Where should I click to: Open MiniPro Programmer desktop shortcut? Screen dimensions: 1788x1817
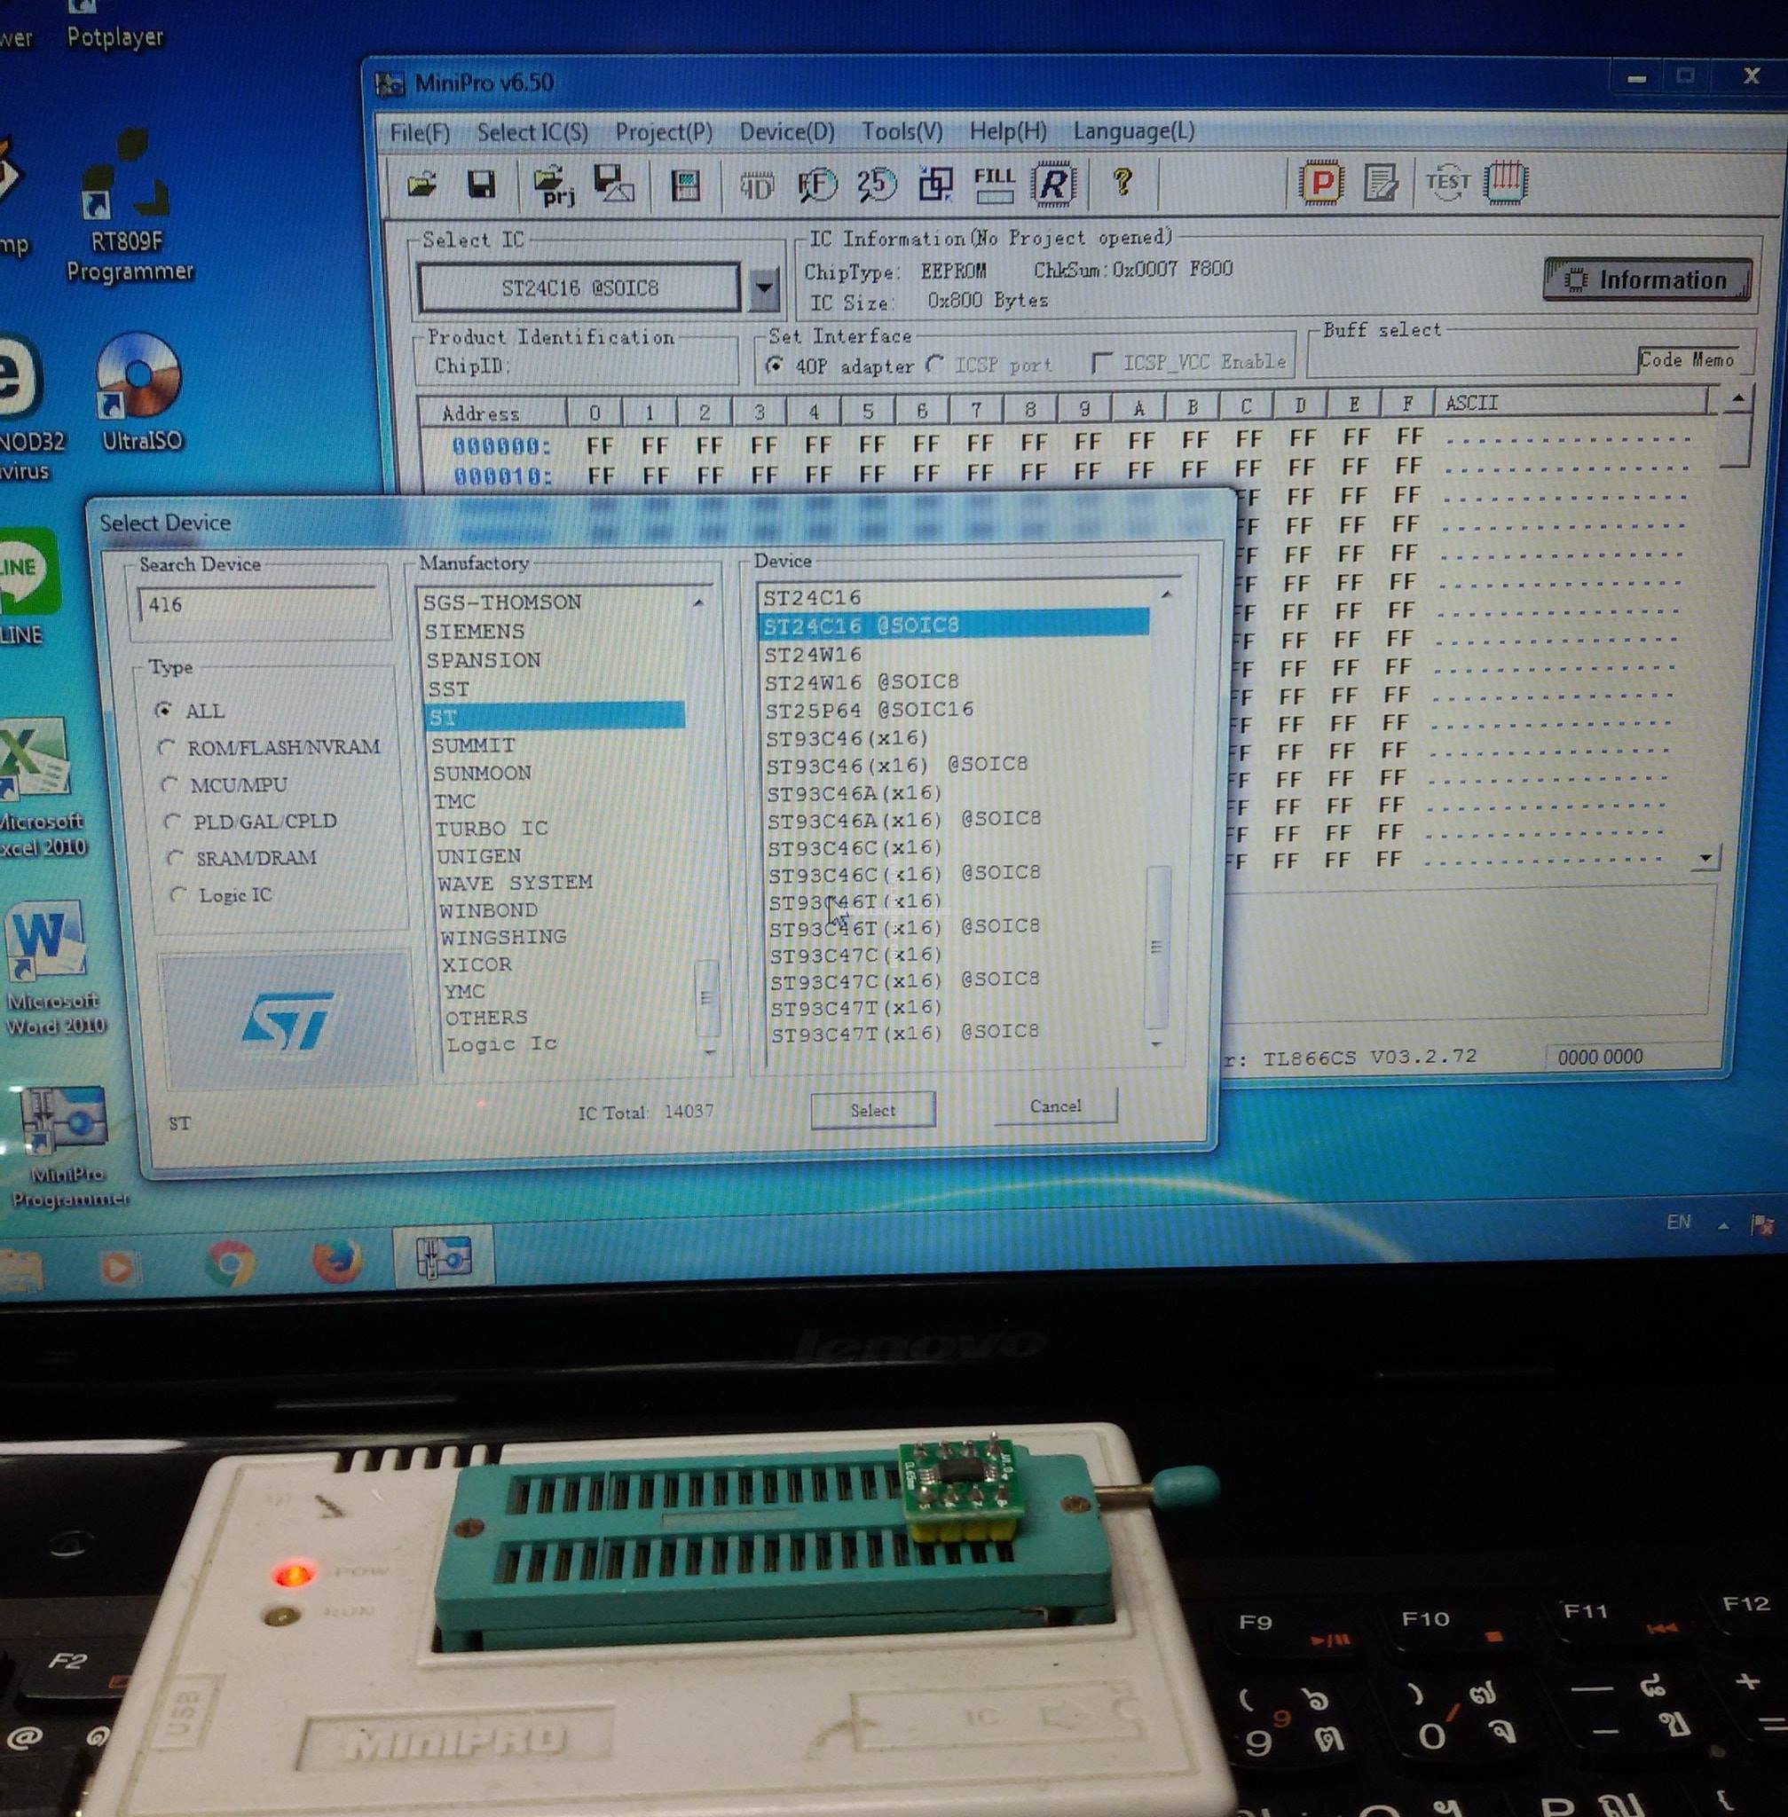click(x=67, y=1145)
